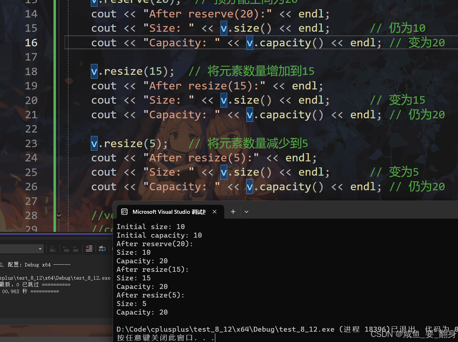The height and width of the screenshot is (342, 458).
Task: Click the comment "// 仍为10" on line 15
Action: [398, 28]
